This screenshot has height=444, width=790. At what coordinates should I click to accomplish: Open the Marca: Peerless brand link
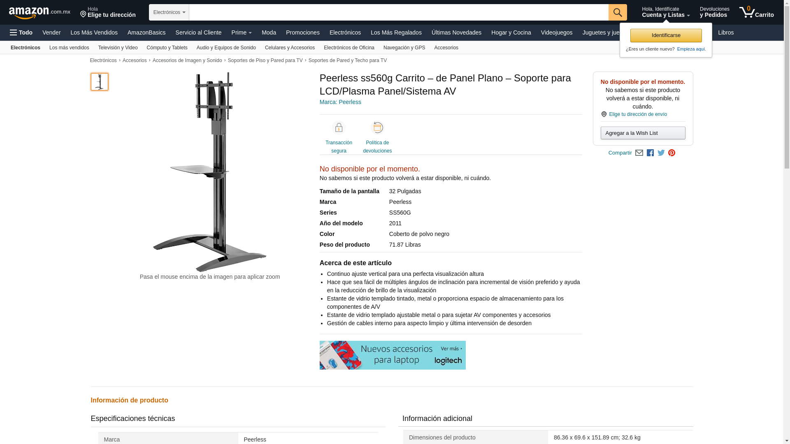(340, 102)
